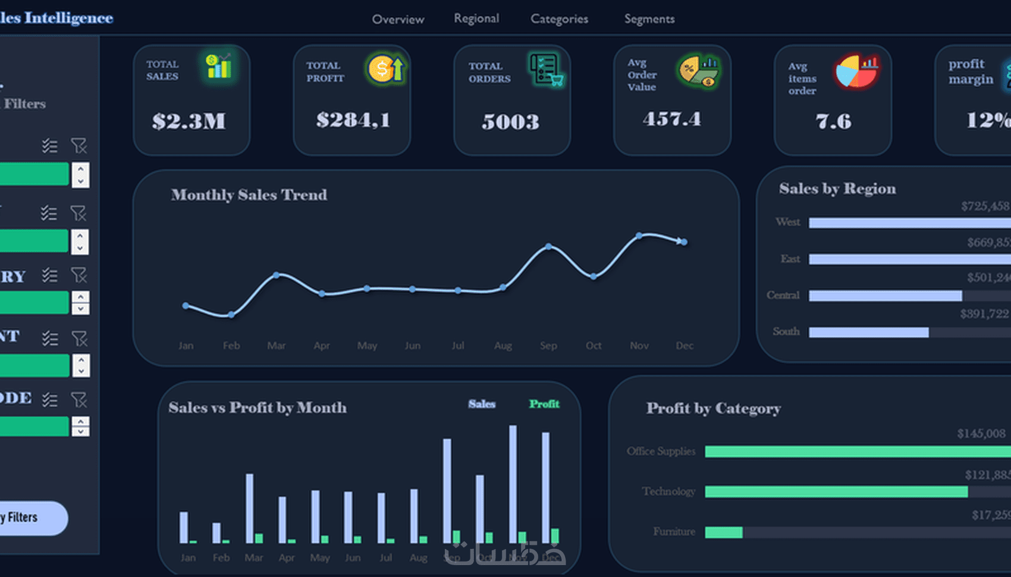The height and width of the screenshot is (577, 1011).
Task: Click the Avg items order pie chart icon
Action: 857,71
